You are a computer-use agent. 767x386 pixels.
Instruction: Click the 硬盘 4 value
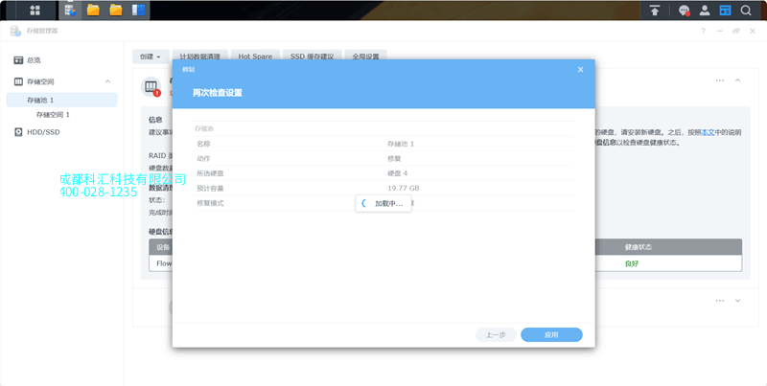(397, 173)
